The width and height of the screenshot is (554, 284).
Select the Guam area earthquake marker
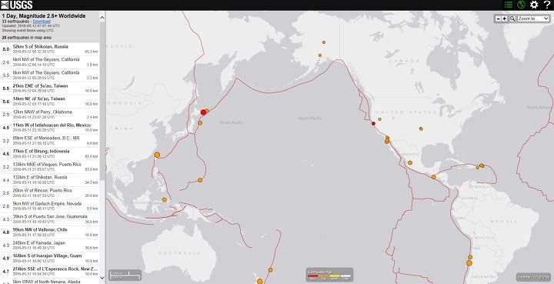[x=200, y=180]
